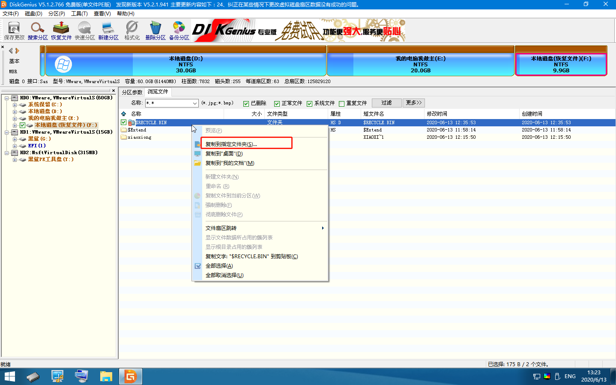Screen dimensions: 616x385
Task: Sort by the 大小 column header
Action: [x=245, y=114]
